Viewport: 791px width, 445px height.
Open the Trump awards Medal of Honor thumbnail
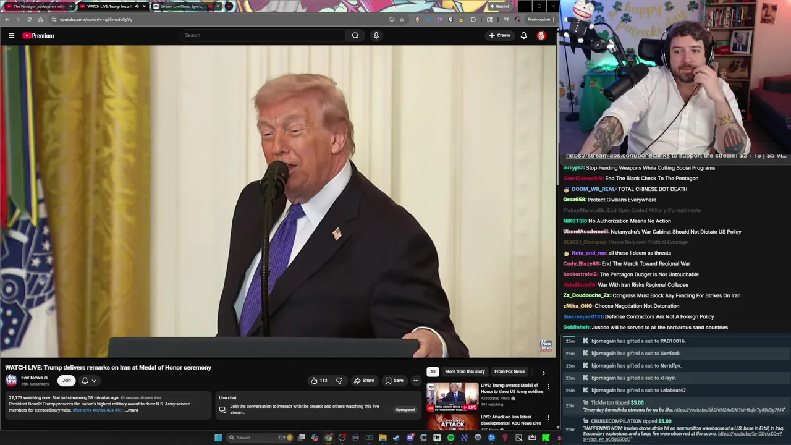pyautogui.click(x=452, y=397)
